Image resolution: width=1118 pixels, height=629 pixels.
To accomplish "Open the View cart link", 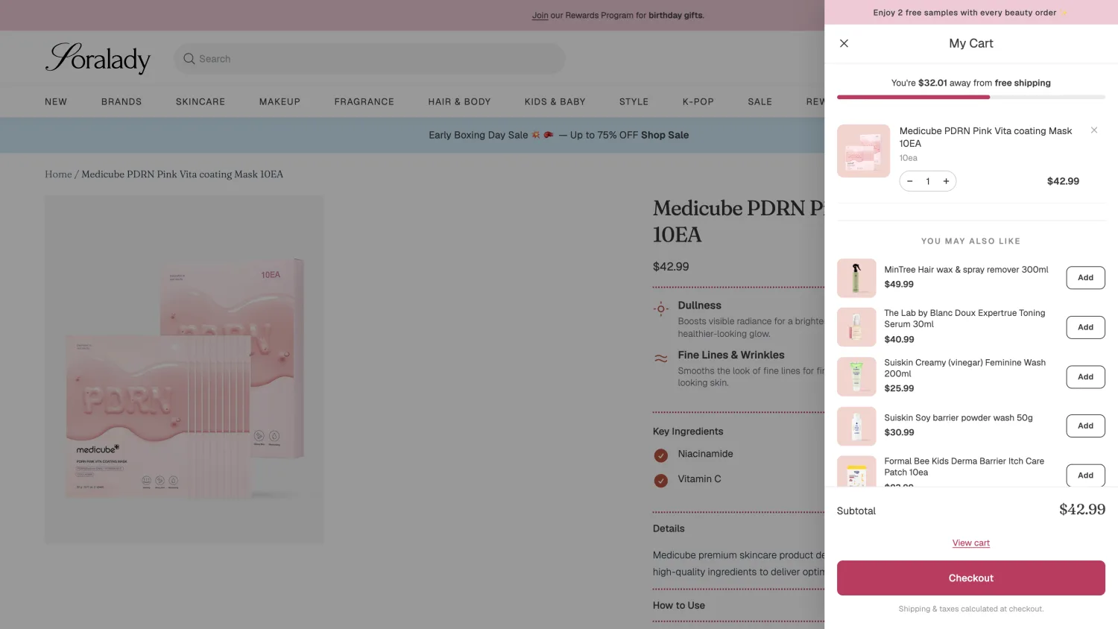I will click(971, 543).
